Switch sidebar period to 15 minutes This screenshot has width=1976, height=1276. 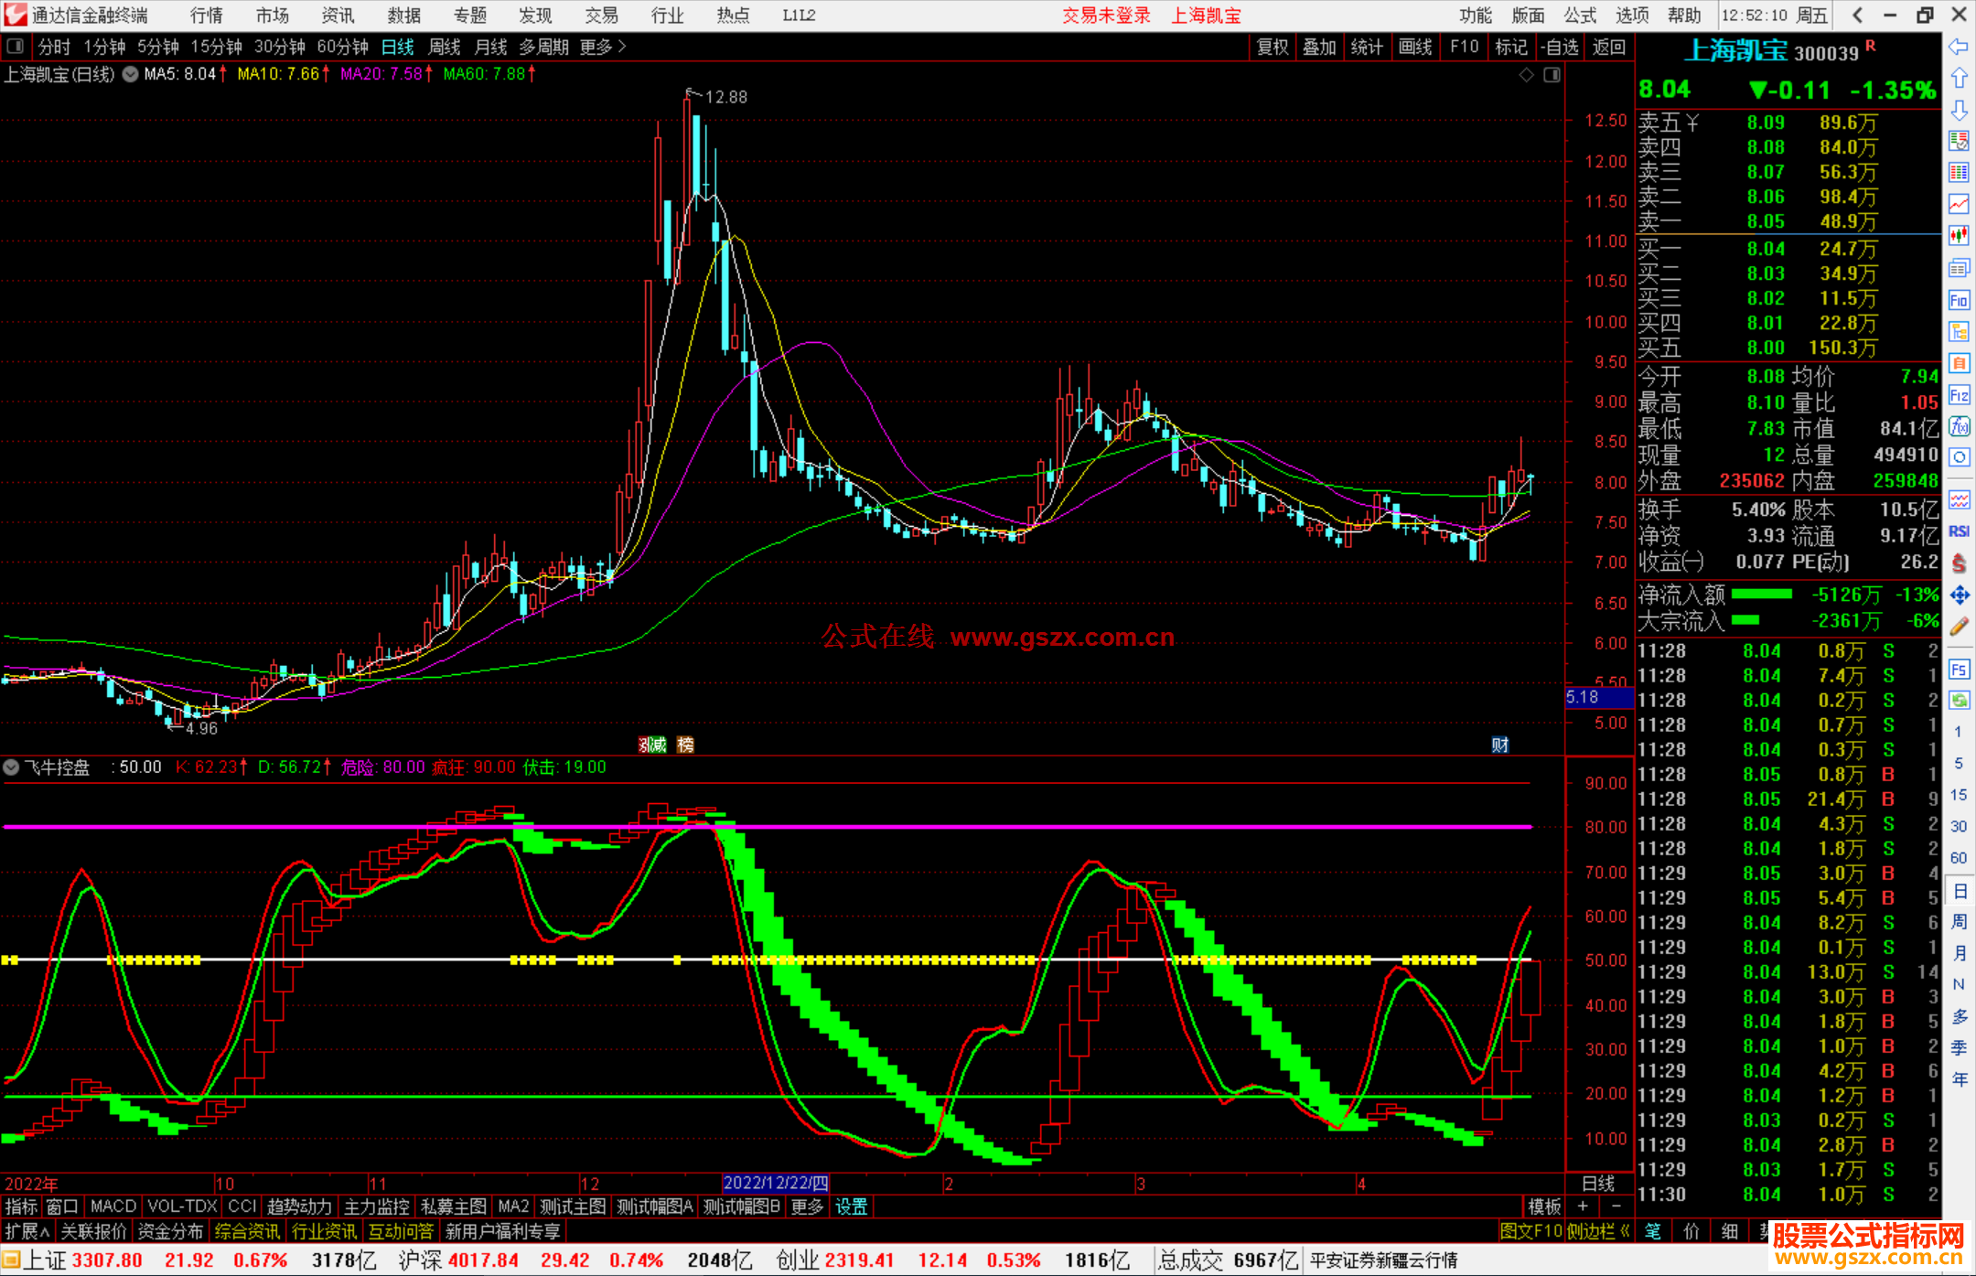click(1958, 795)
